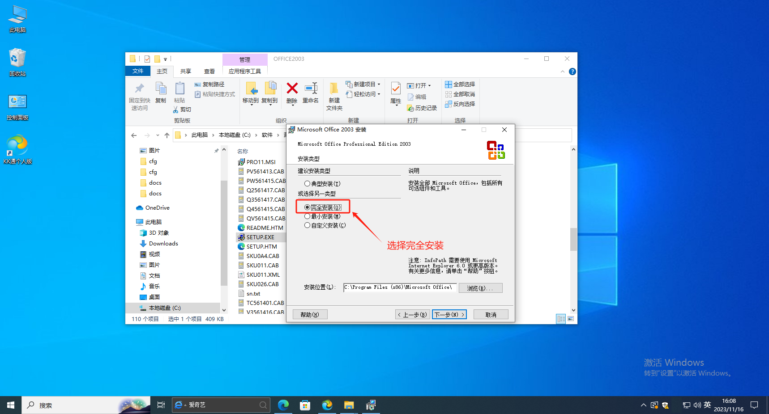Open Application Tools (应用程序工具) tab
The image size is (769, 414).
coord(245,72)
